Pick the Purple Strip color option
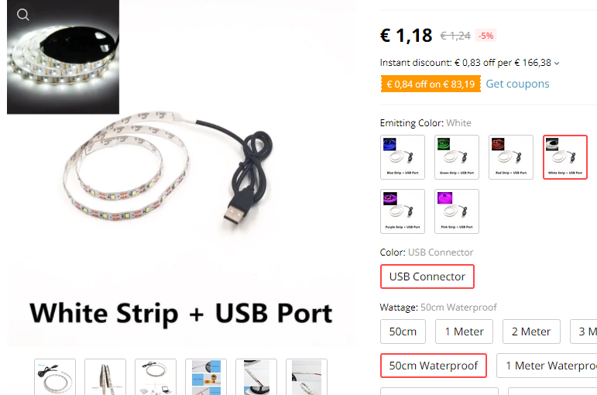Image resolution: width=597 pixels, height=395 pixels. (403, 211)
